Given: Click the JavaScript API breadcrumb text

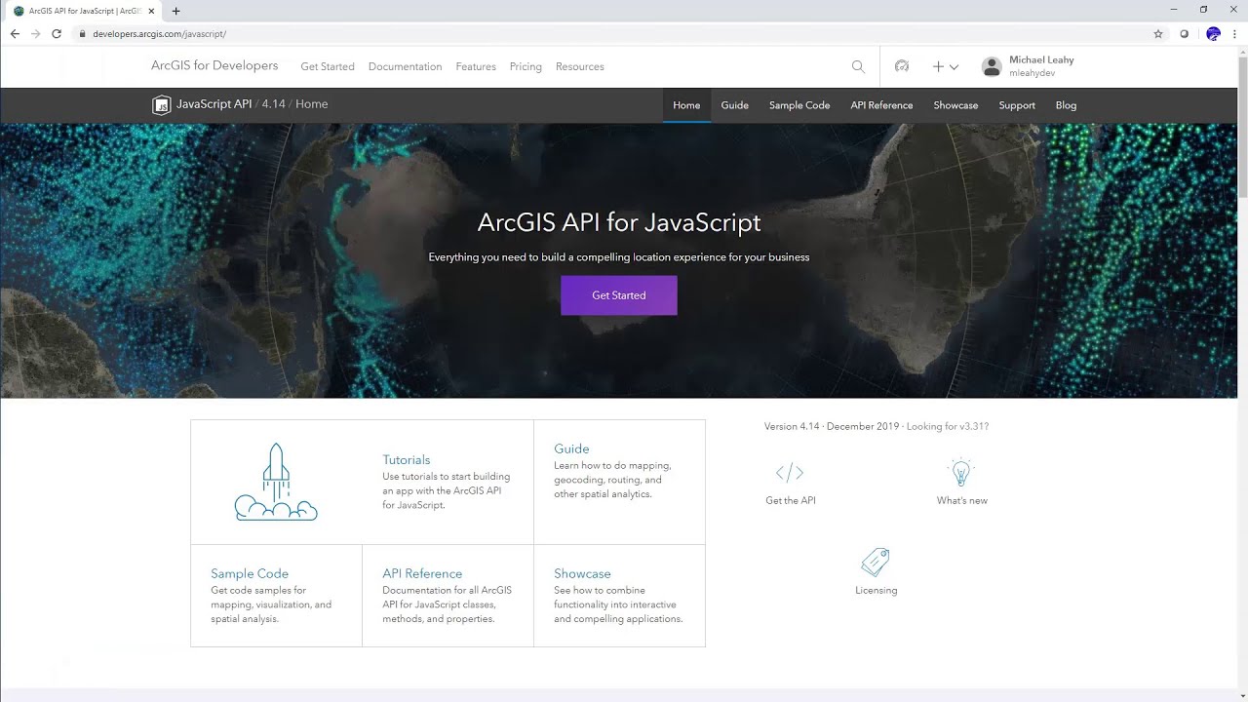Looking at the screenshot, I should tap(214, 104).
